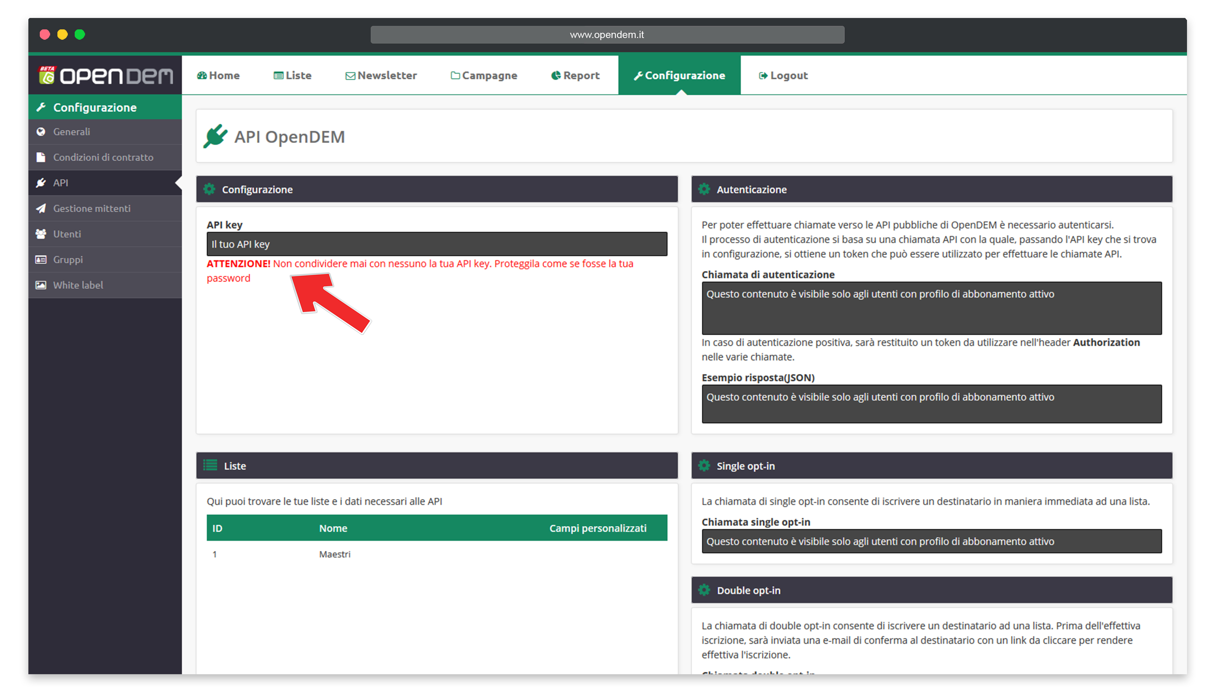Click the Maestri list row name

335,554
